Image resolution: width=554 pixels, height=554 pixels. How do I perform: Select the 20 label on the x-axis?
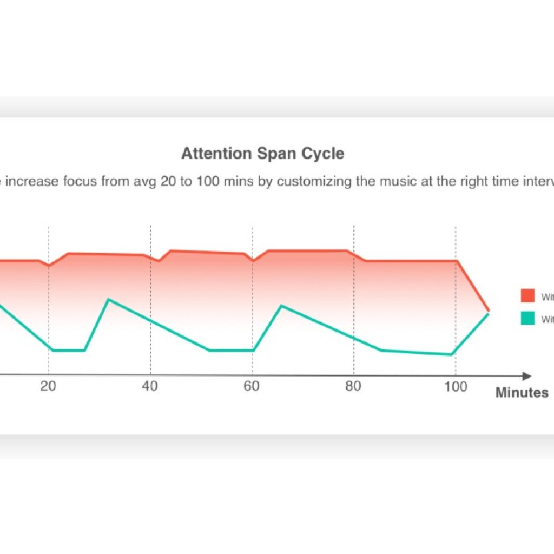click(49, 386)
